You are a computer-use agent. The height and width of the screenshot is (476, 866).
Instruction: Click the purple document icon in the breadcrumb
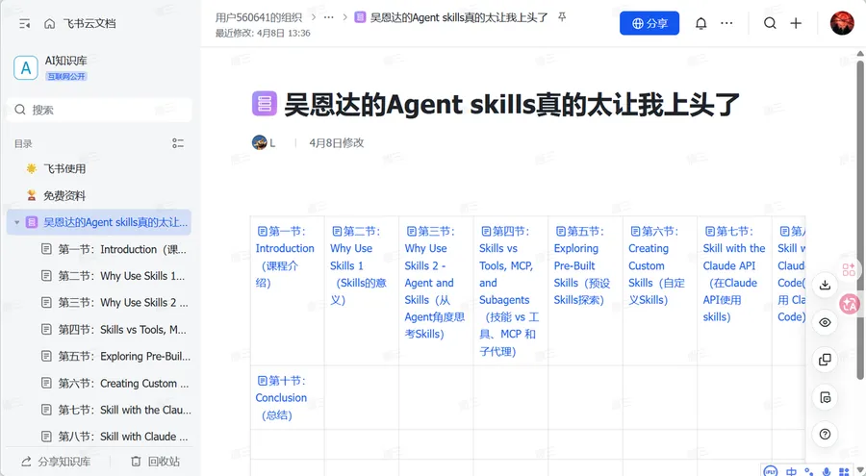360,17
